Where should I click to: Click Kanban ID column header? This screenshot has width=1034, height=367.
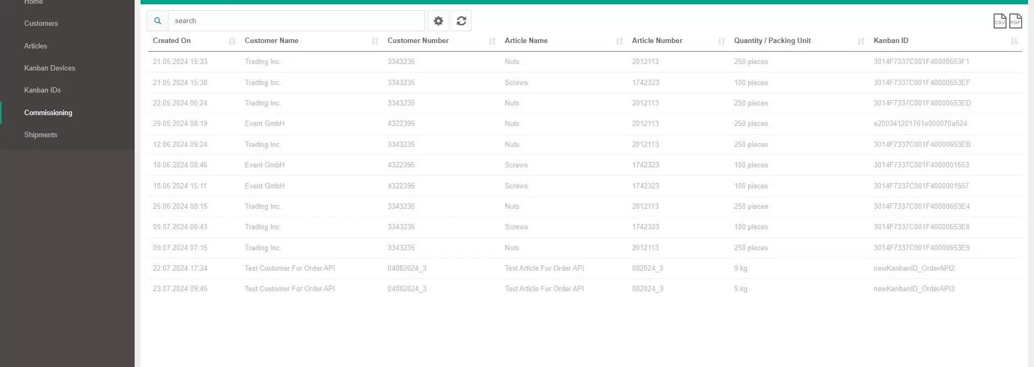click(891, 40)
